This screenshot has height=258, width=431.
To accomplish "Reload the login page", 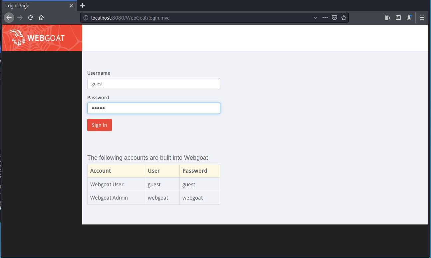I will (x=31, y=18).
